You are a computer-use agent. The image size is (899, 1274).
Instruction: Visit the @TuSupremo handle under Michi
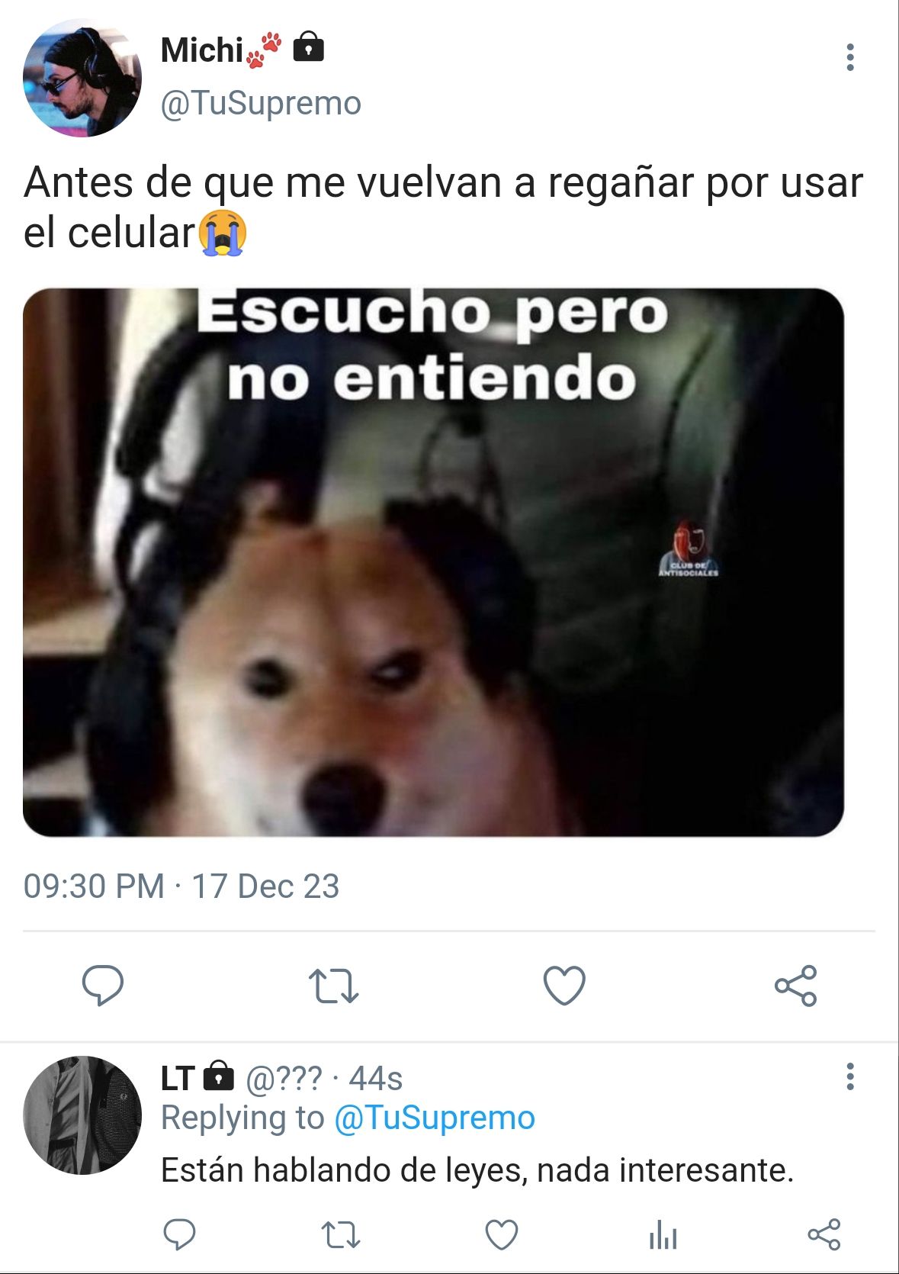point(261,103)
